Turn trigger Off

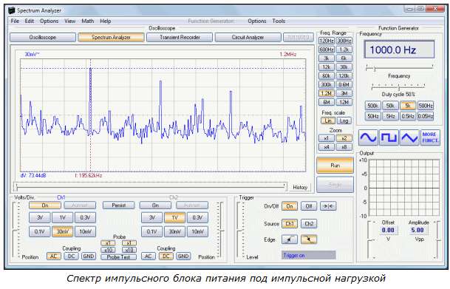tap(309, 206)
